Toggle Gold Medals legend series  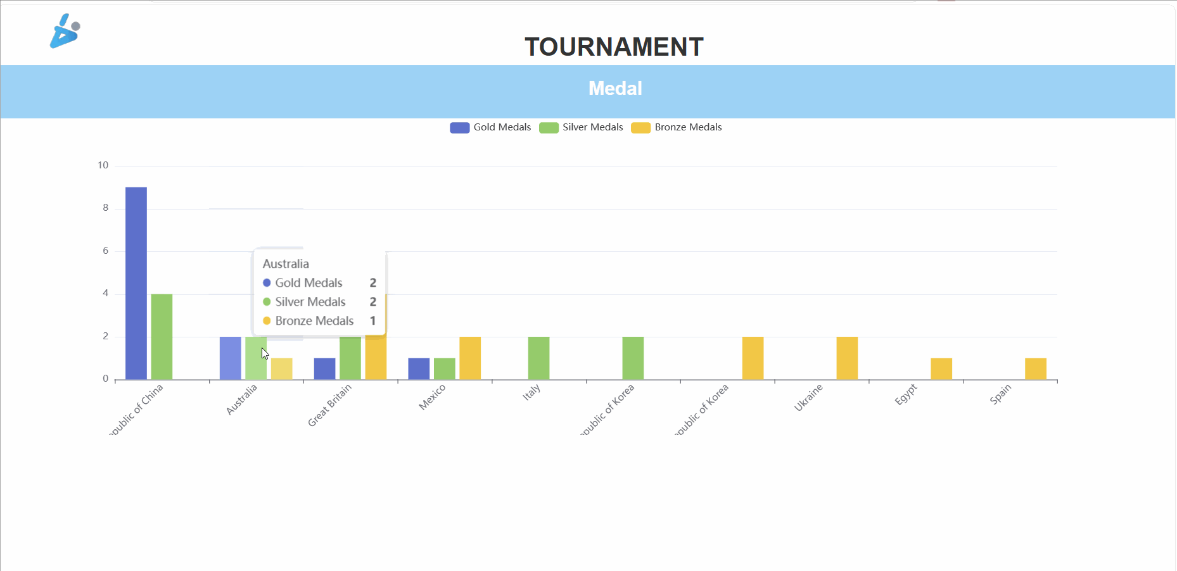point(490,127)
